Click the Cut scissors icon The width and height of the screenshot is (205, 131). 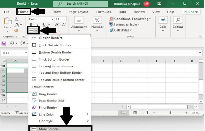(16, 19)
